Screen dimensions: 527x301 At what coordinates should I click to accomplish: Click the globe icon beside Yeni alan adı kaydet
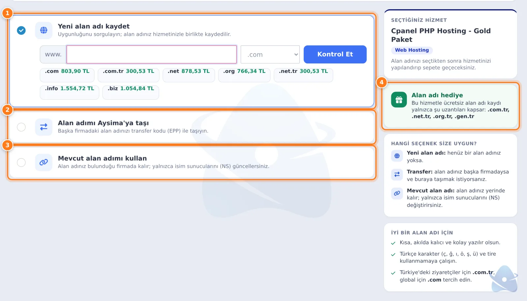44,30
